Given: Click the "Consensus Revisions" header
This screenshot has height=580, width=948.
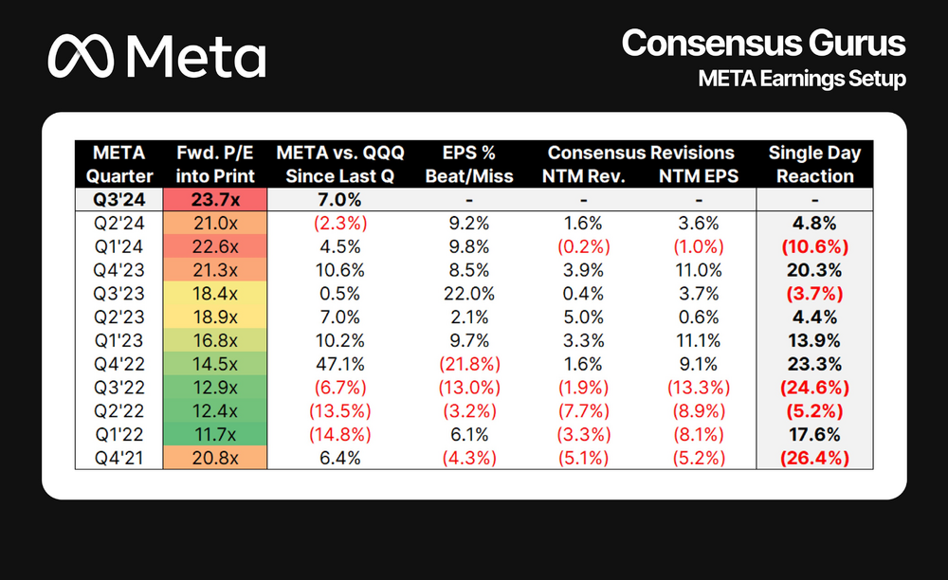Looking at the screenshot, I should click(641, 153).
